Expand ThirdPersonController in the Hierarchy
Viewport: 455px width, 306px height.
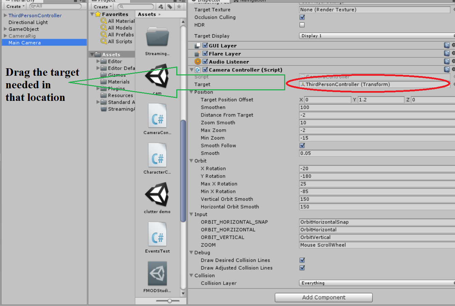pyautogui.click(x=5, y=15)
